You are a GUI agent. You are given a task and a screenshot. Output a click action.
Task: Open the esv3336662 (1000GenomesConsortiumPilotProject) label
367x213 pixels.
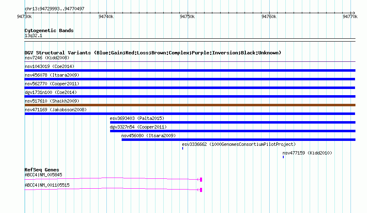point(239,144)
